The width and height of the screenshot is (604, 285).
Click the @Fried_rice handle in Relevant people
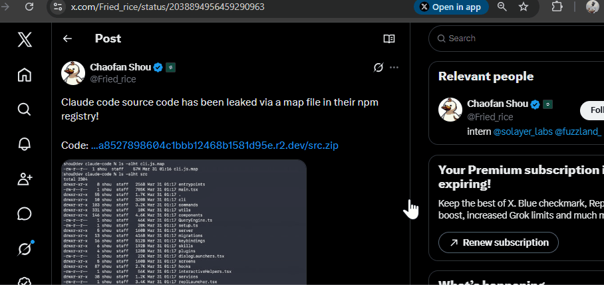tap(490, 117)
